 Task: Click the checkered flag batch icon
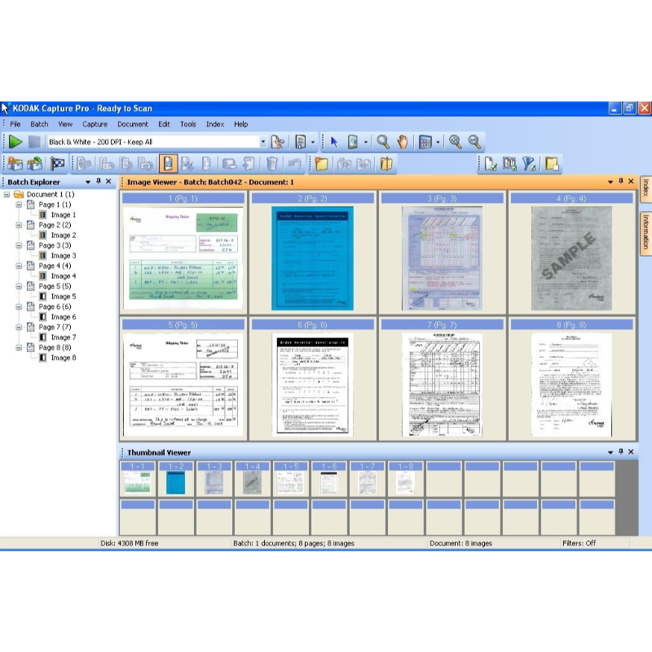coord(58,164)
